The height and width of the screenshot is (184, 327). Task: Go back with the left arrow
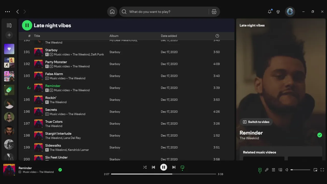coord(17,12)
